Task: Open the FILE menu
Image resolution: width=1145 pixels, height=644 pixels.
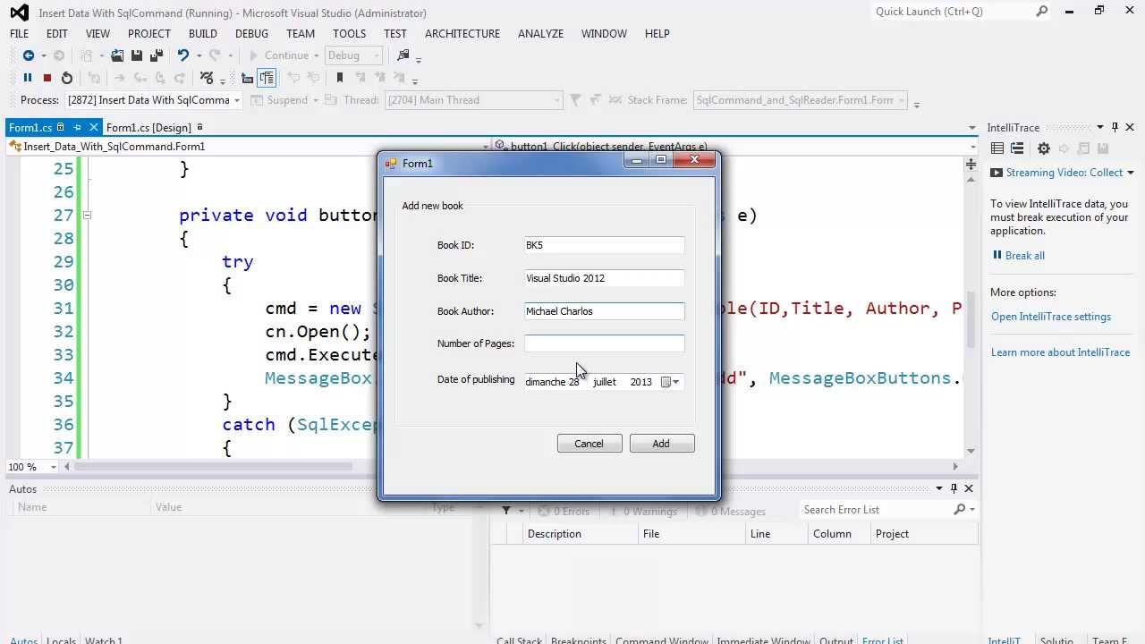Action: 19,33
